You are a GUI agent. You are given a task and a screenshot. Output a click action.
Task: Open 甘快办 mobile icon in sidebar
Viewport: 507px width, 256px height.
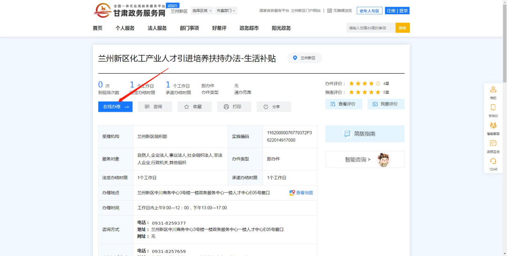[x=493, y=108]
